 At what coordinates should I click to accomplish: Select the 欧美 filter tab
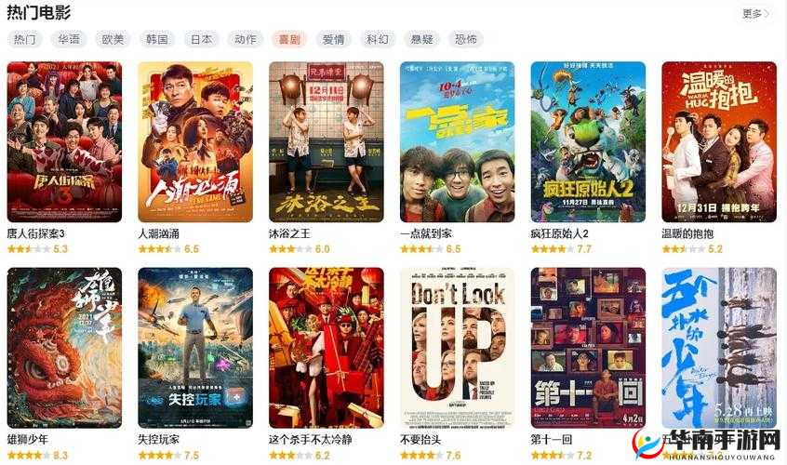tap(113, 39)
